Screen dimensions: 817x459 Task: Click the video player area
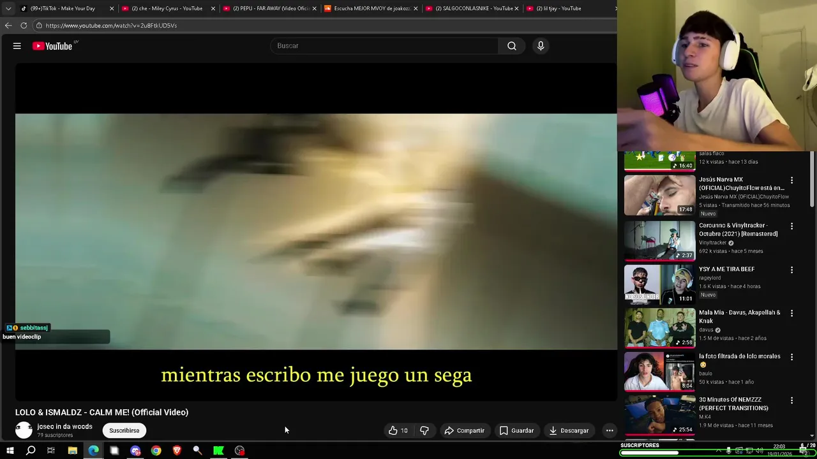316,231
